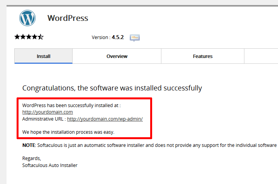Open the changelog speech bubble icon

click(135, 37)
